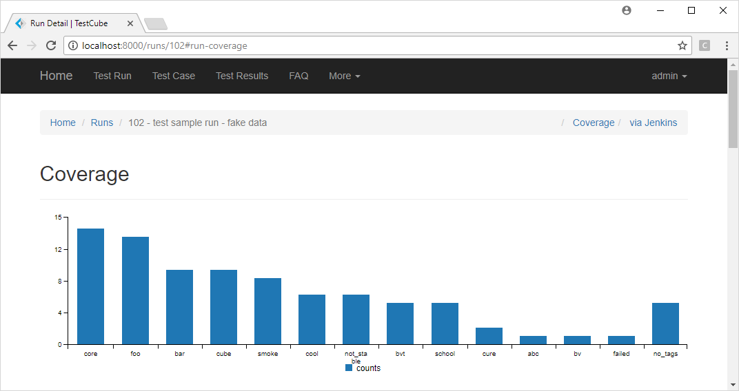Click the core bar in chart

90,286
